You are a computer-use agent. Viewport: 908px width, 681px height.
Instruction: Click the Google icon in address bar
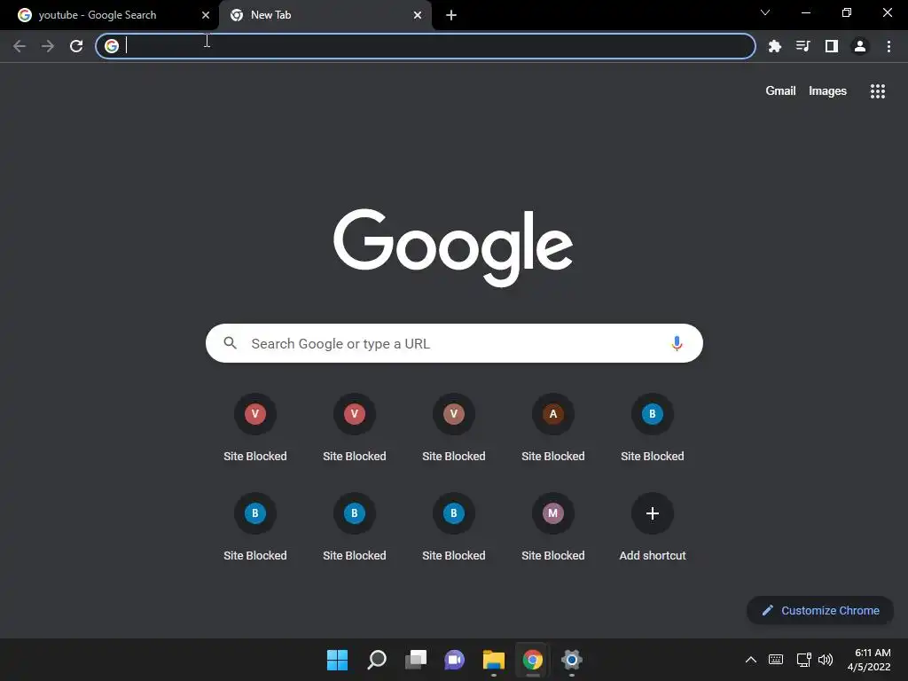(x=112, y=46)
